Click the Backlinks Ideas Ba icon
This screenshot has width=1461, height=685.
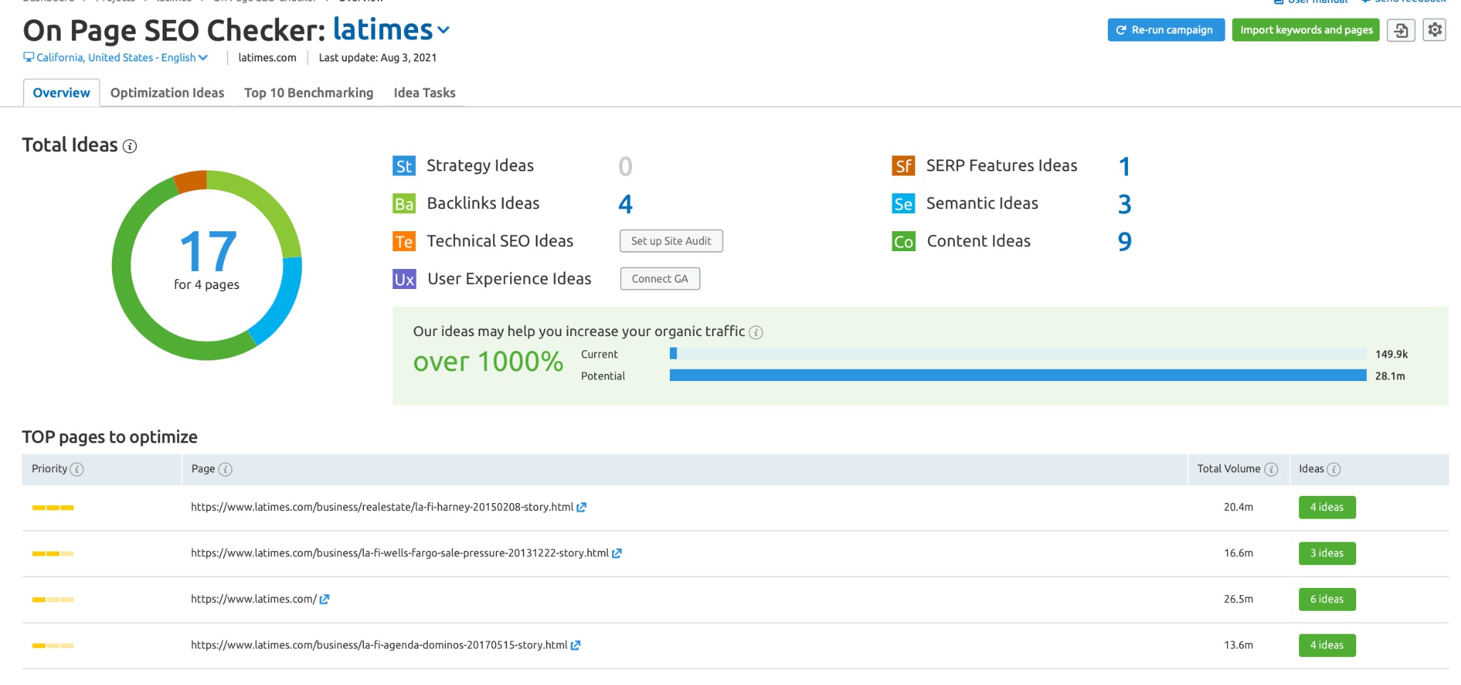point(404,204)
